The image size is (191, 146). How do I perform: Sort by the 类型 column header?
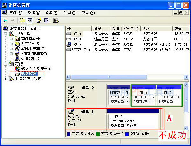[116, 29]
